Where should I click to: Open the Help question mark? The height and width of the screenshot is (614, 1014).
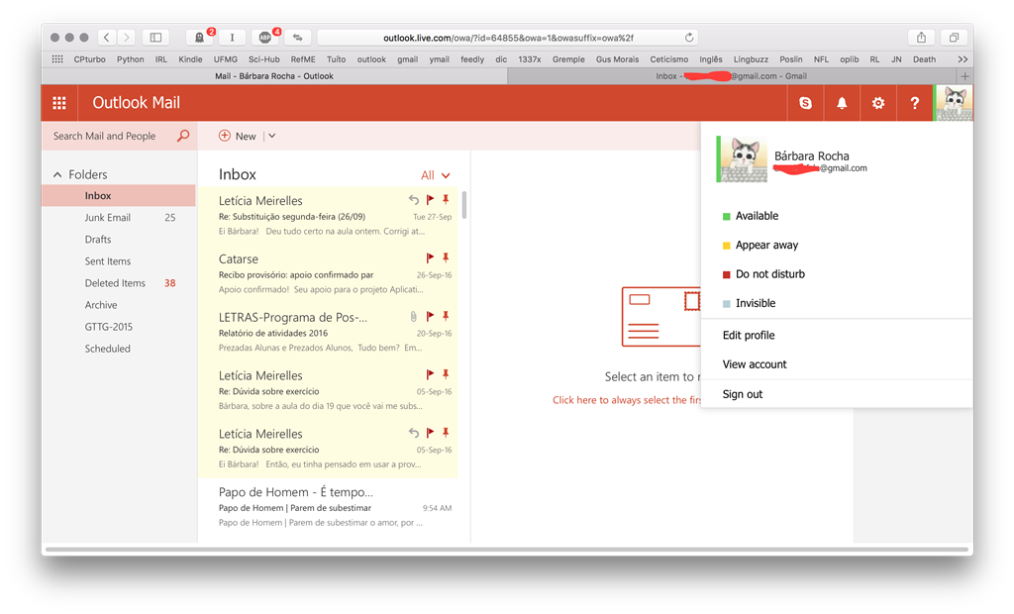[x=914, y=103]
